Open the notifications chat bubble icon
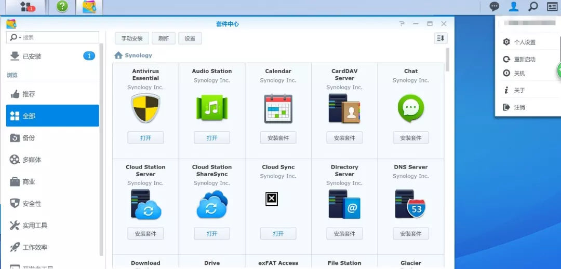Image resolution: width=561 pixels, height=269 pixels. (495, 6)
